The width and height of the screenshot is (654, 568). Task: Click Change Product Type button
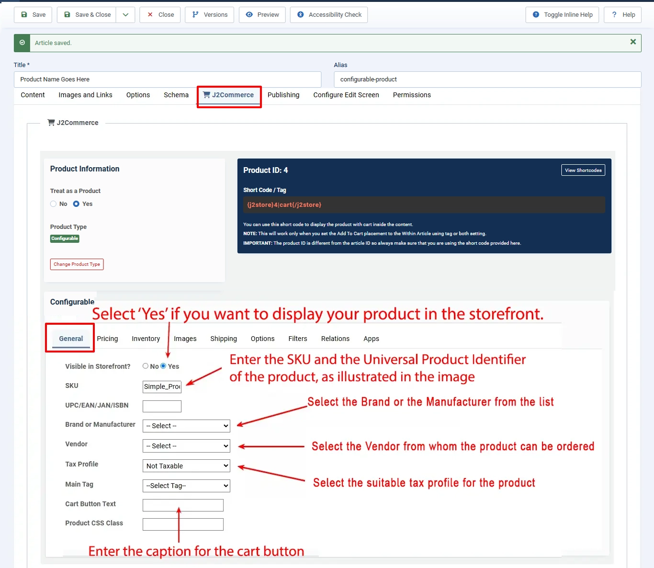pos(77,264)
